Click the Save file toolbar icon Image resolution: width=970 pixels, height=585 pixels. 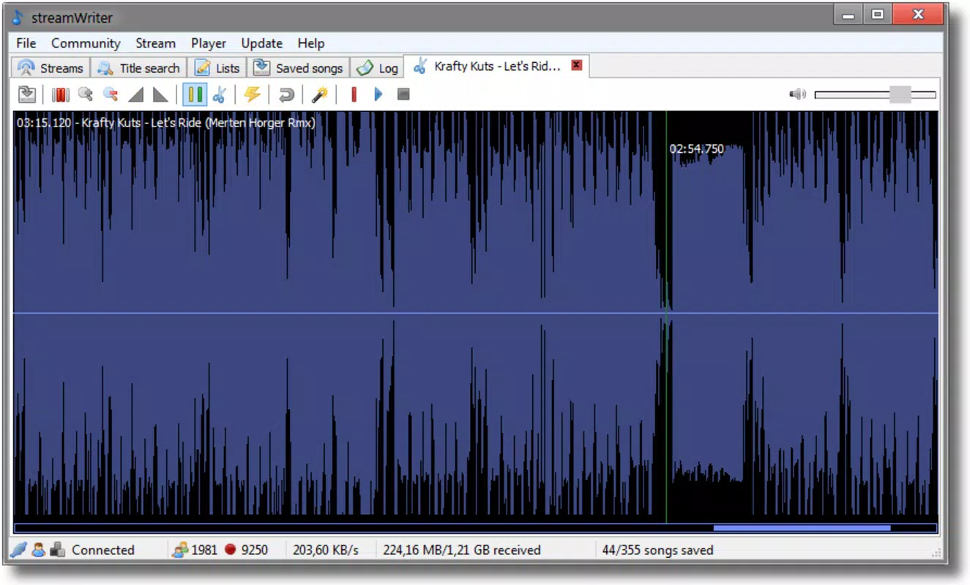coord(27,94)
